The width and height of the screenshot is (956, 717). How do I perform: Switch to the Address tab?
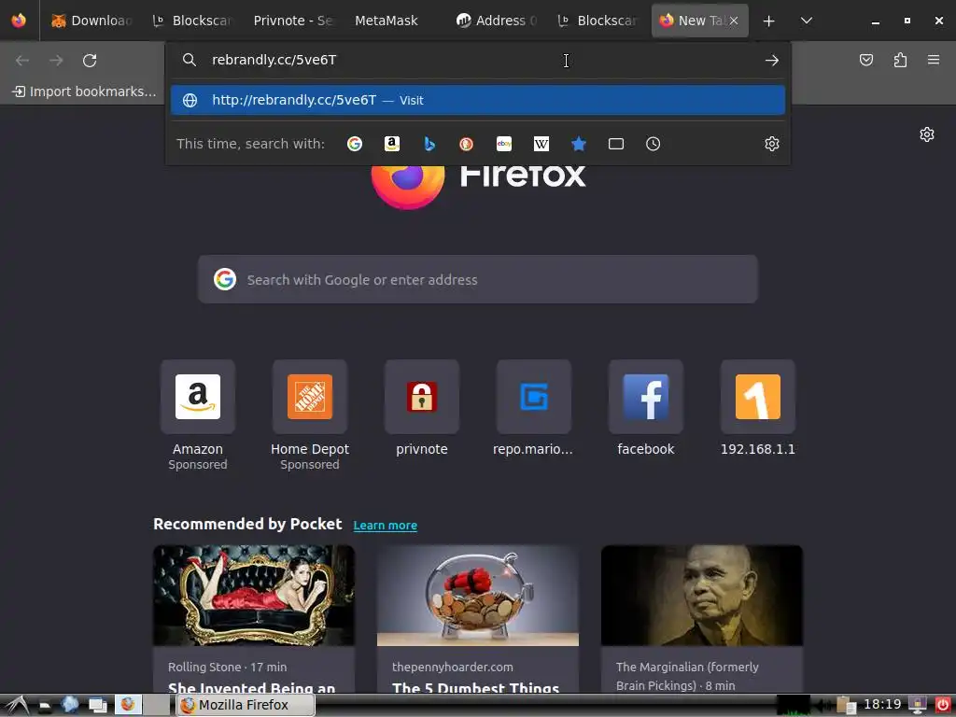pos(497,21)
